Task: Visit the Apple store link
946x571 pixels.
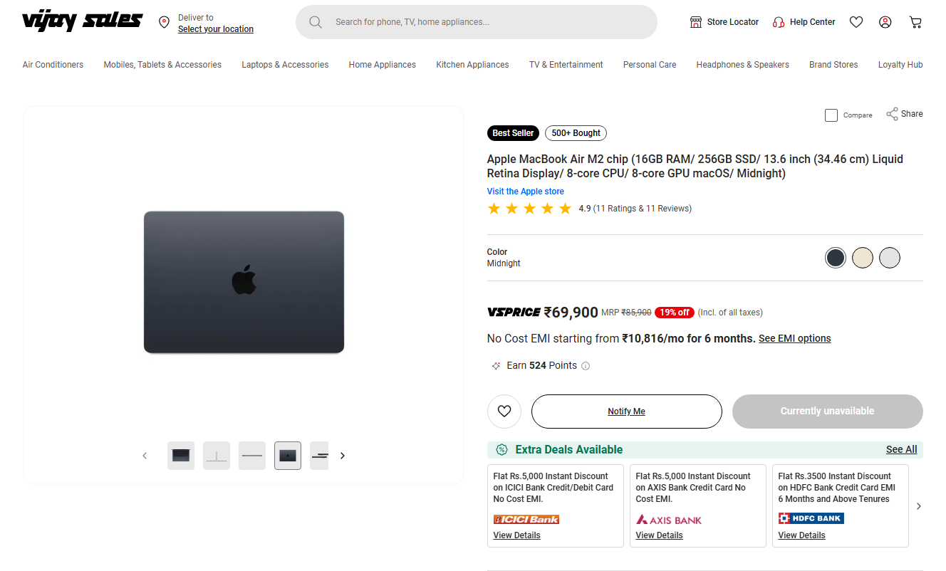Action: click(525, 192)
